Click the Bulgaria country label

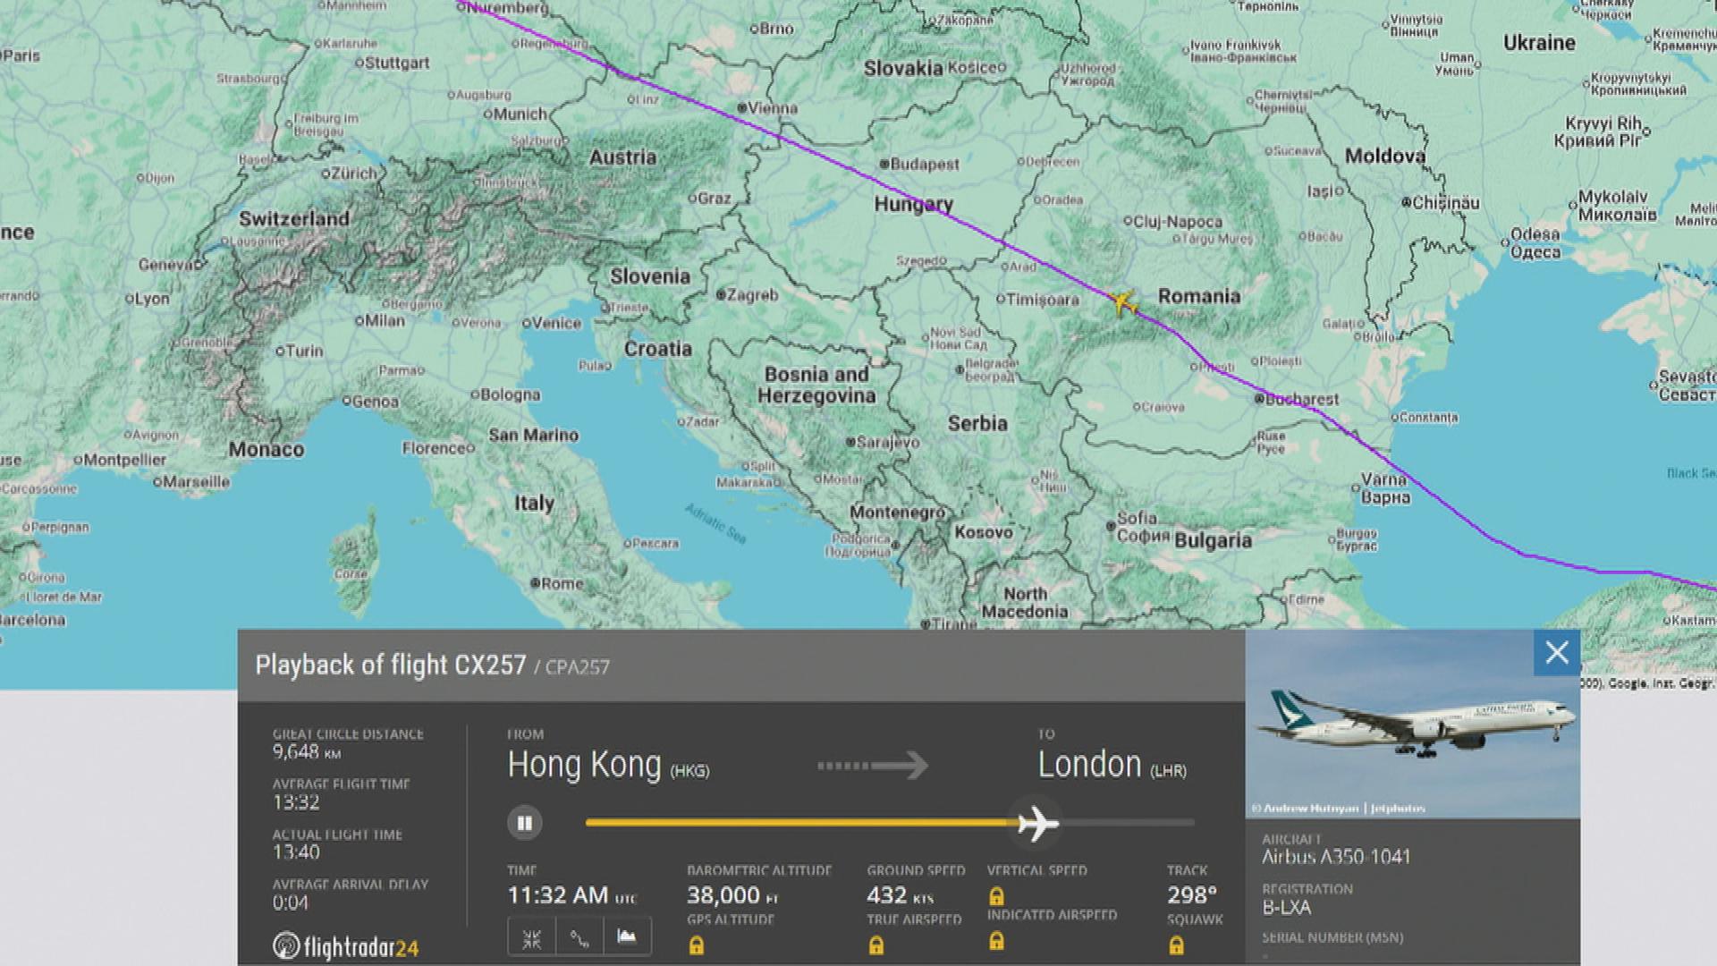tap(1213, 540)
